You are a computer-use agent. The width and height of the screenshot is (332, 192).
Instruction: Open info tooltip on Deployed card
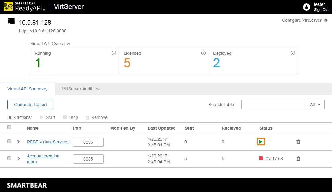(x=292, y=53)
